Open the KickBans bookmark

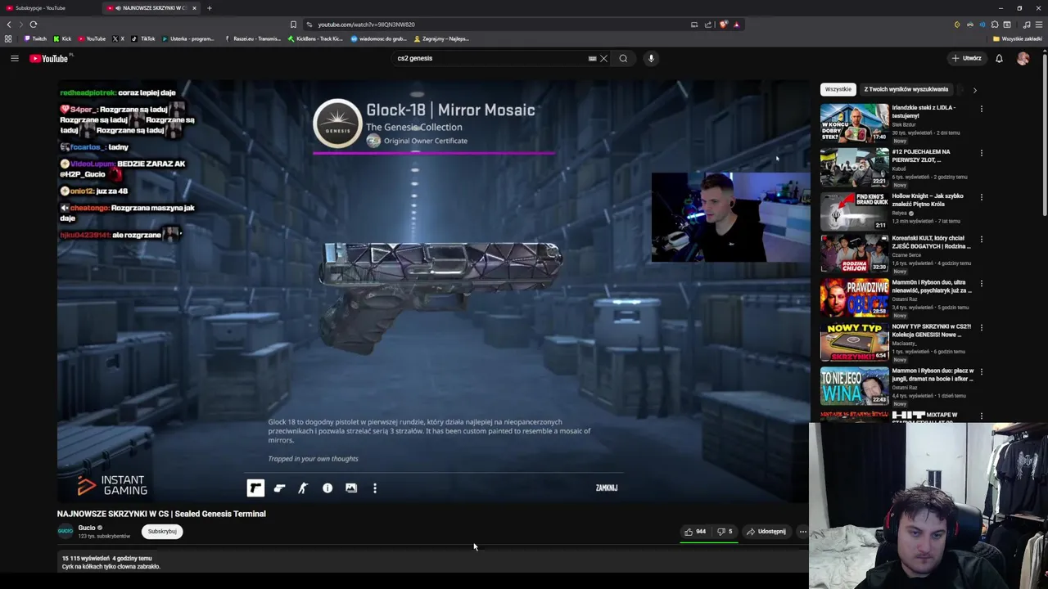click(x=315, y=38)
